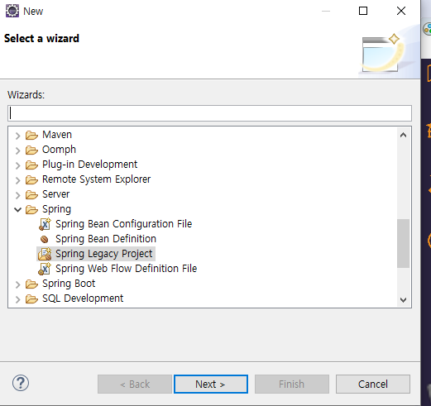Click the Maven folder icon
The width and height of the screenshot is (431, 406).
coord(31,135)
